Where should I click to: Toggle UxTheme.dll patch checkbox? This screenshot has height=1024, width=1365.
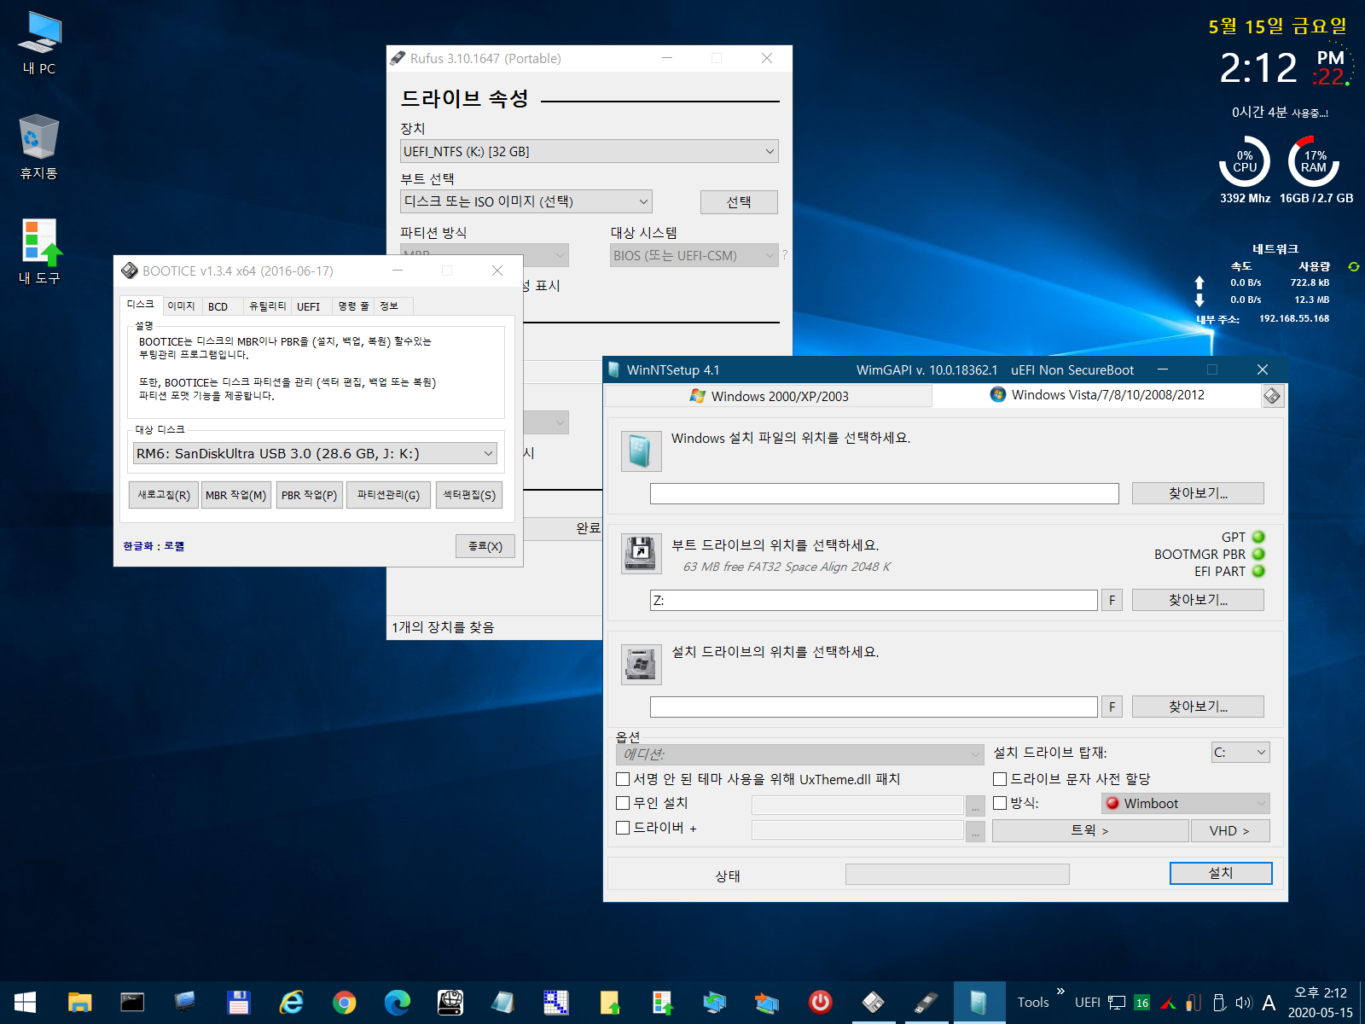tap(623, 779)
